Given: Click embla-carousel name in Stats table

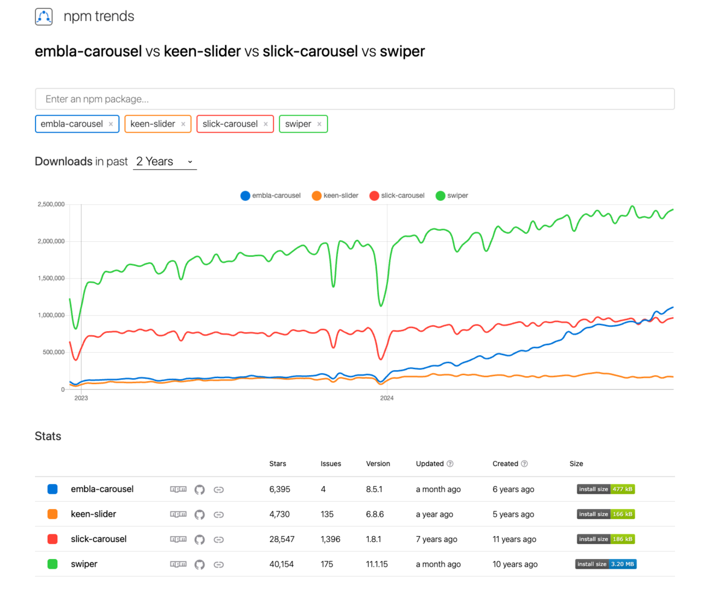Looking at the screenshot, I should click(x=102, y=489).
